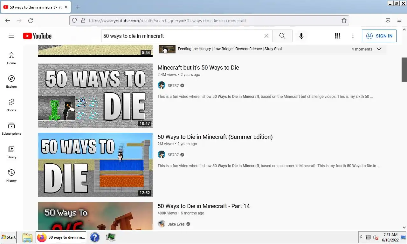Open the Jake Eyes channel avatar
The image size is (407, 244).
pos(162,224)
